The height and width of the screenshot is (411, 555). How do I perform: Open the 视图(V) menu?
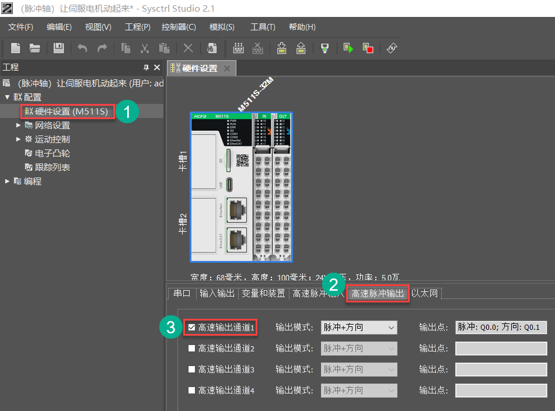[x=98, y=27]
